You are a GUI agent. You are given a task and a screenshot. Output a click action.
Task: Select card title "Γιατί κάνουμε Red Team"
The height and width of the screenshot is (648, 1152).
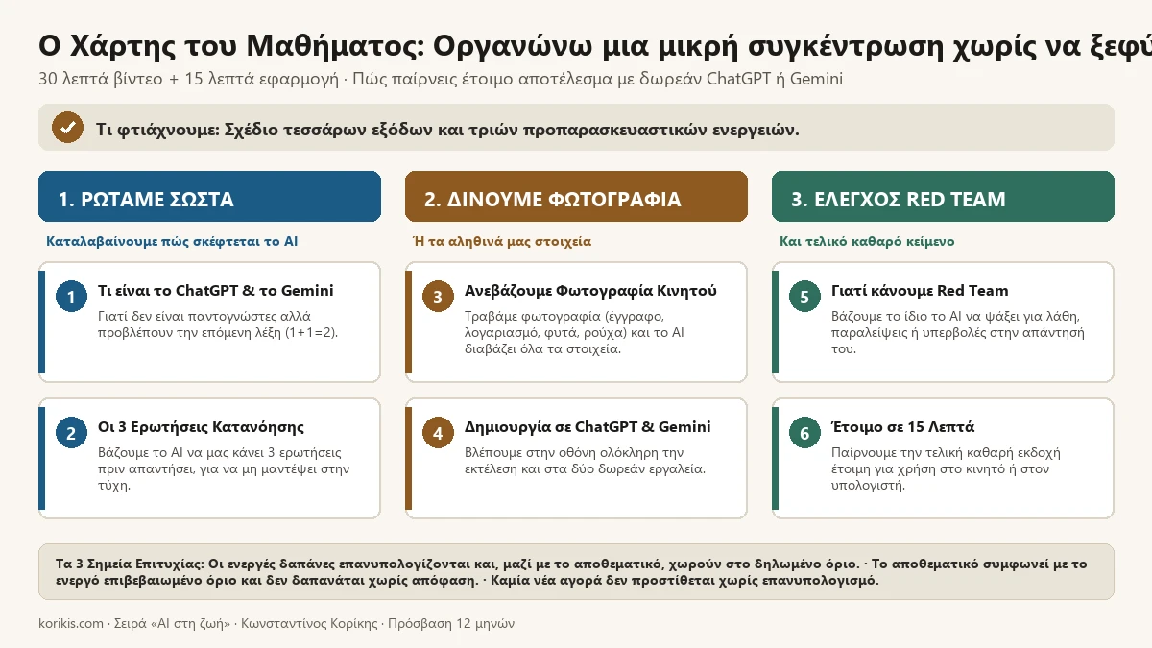pos(920,290)
